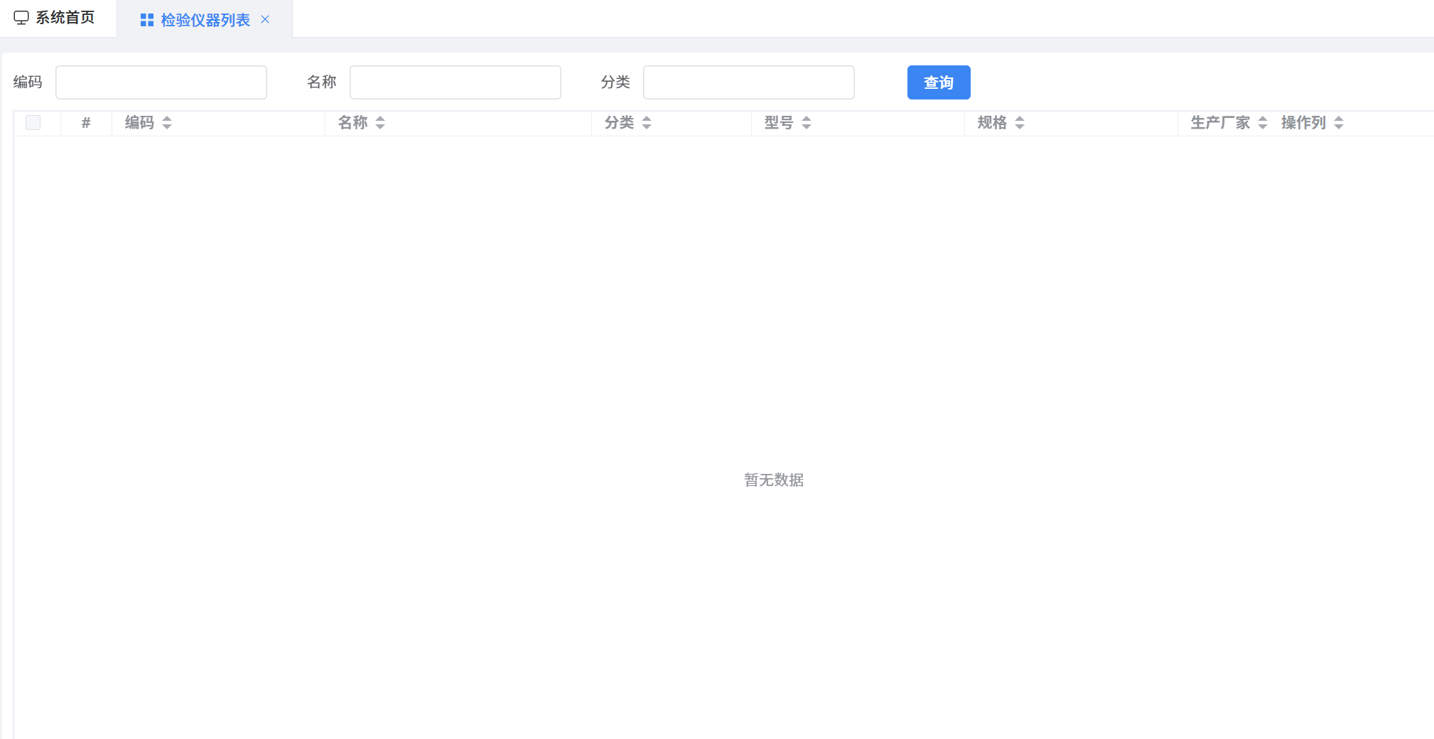The height and width of the screenshot is (739, 1434).
Task: Select the 检验仪器列表 tab
Action: pyautogui.click(x=205, y=20)
